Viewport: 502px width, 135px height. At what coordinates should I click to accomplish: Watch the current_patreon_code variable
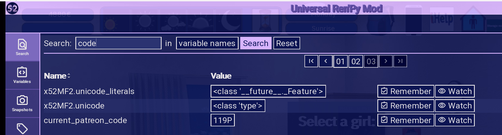point(455,120)
